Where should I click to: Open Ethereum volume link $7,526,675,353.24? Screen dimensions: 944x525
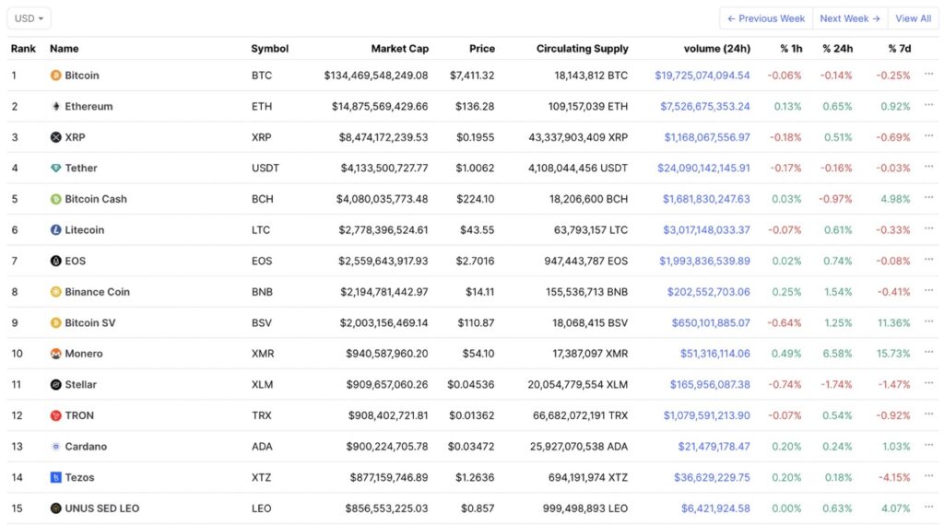point(705,107)
